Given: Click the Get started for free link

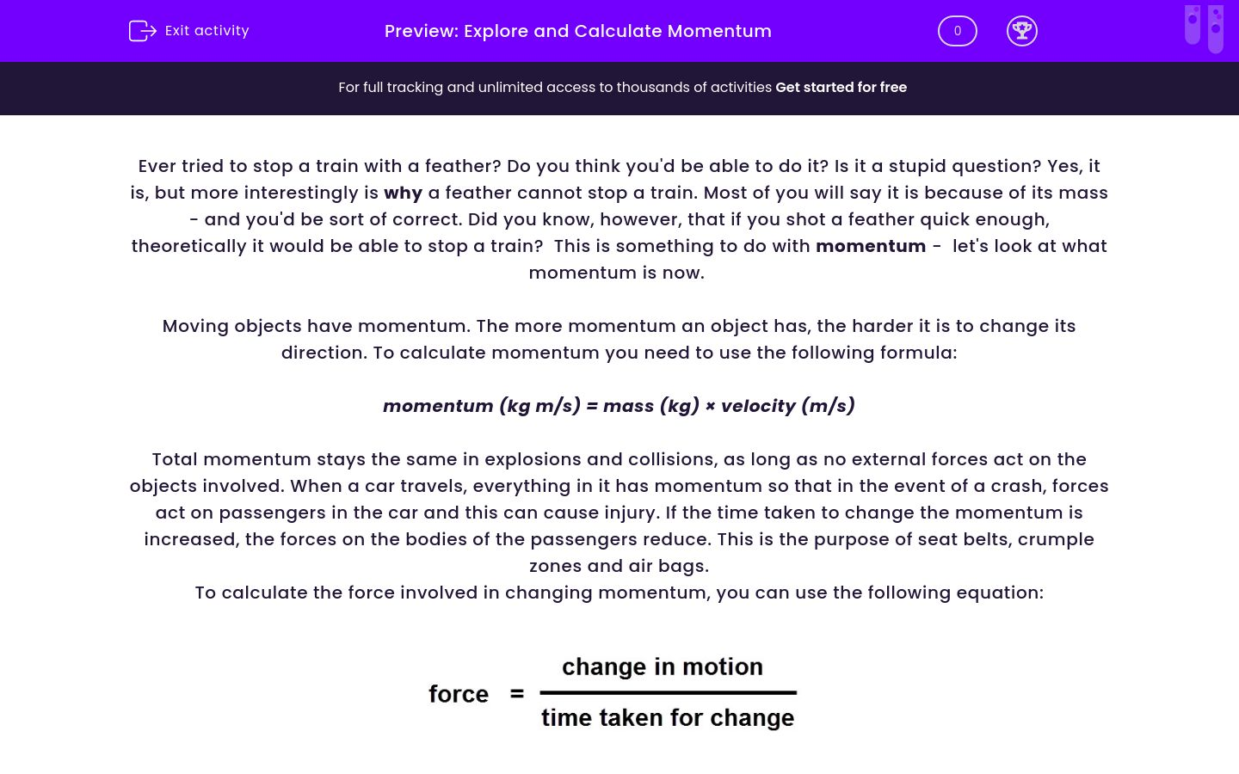Looking at the screenshot, I should click(841, 87).
